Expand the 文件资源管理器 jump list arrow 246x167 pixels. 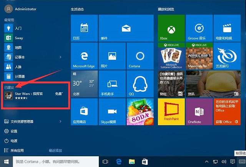click(x=60, y=122)
